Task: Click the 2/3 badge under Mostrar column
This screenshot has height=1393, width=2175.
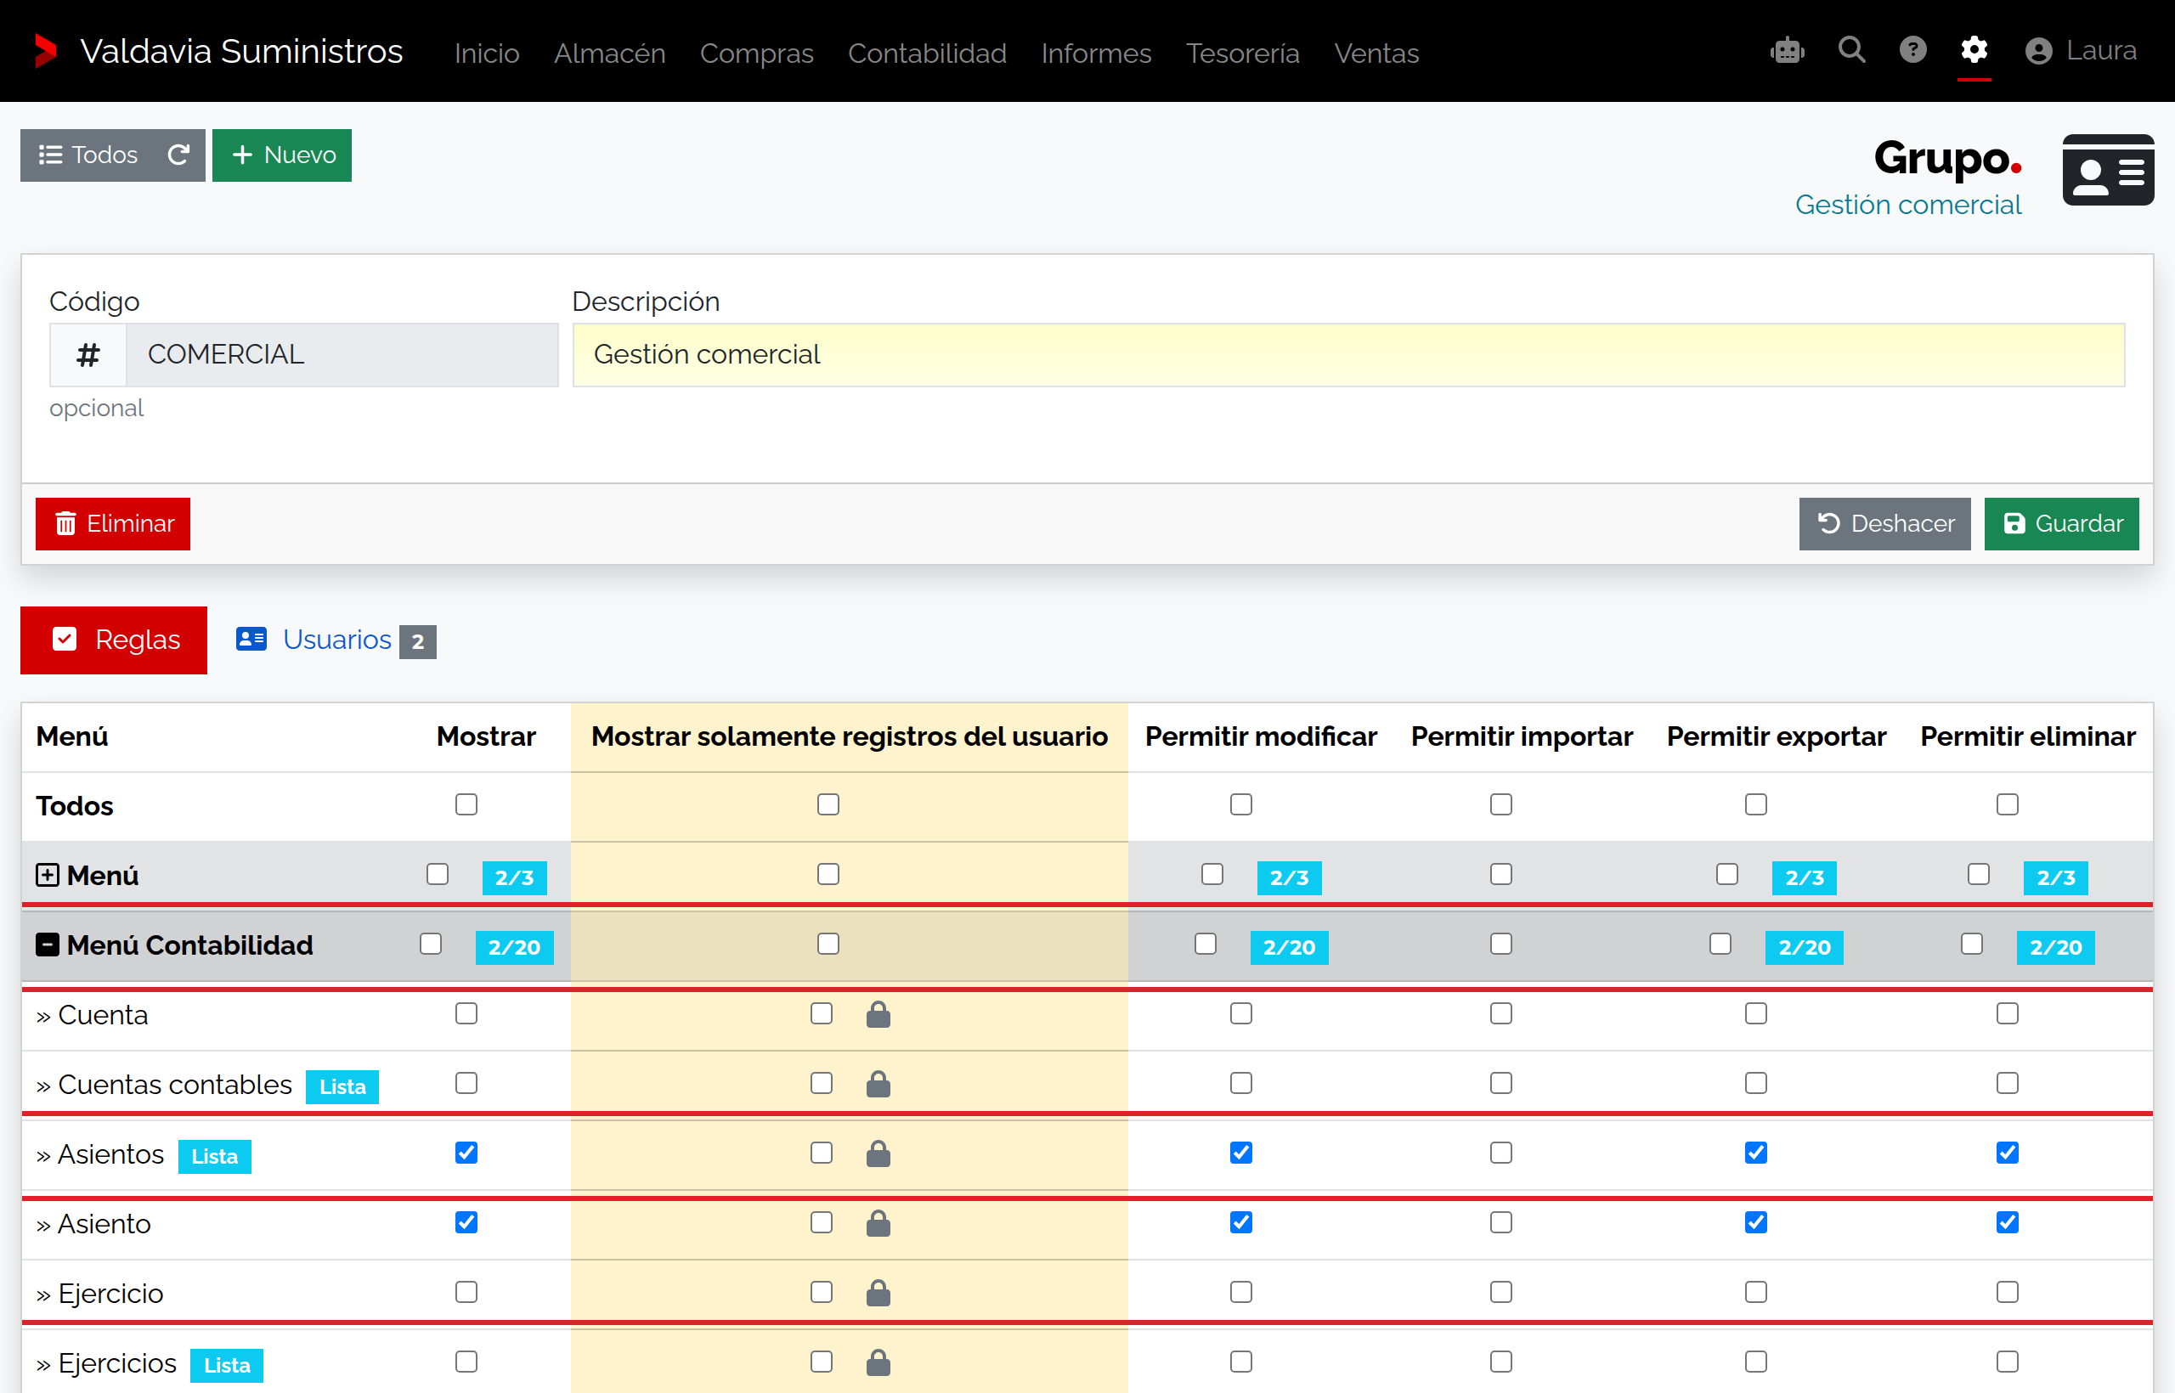Action: 514,877
